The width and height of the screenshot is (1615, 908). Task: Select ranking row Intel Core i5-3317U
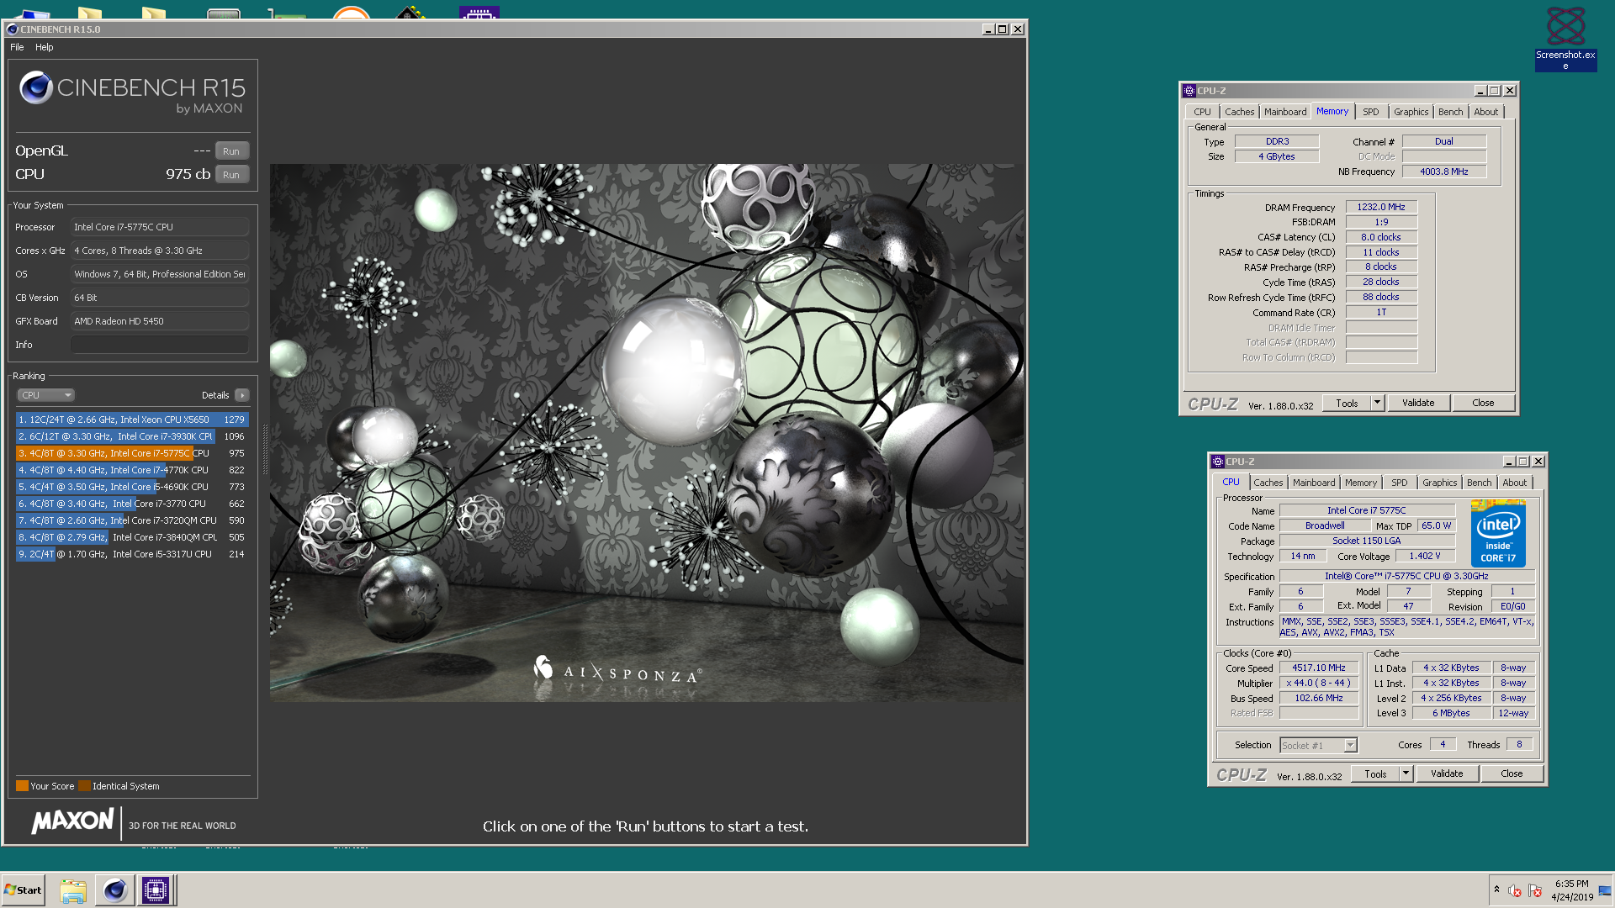(132, 554)
